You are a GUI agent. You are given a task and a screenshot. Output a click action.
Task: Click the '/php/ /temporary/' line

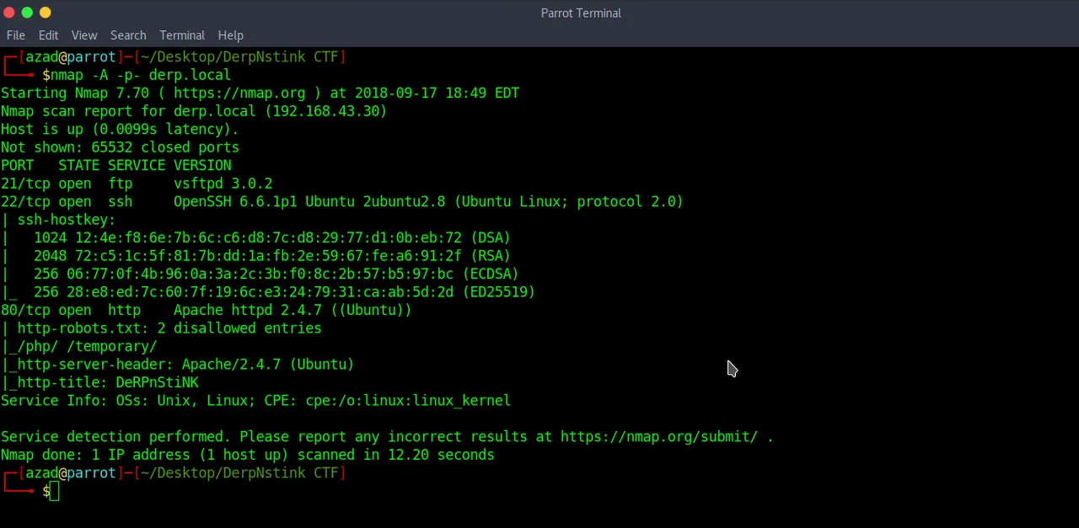point(79,346)
